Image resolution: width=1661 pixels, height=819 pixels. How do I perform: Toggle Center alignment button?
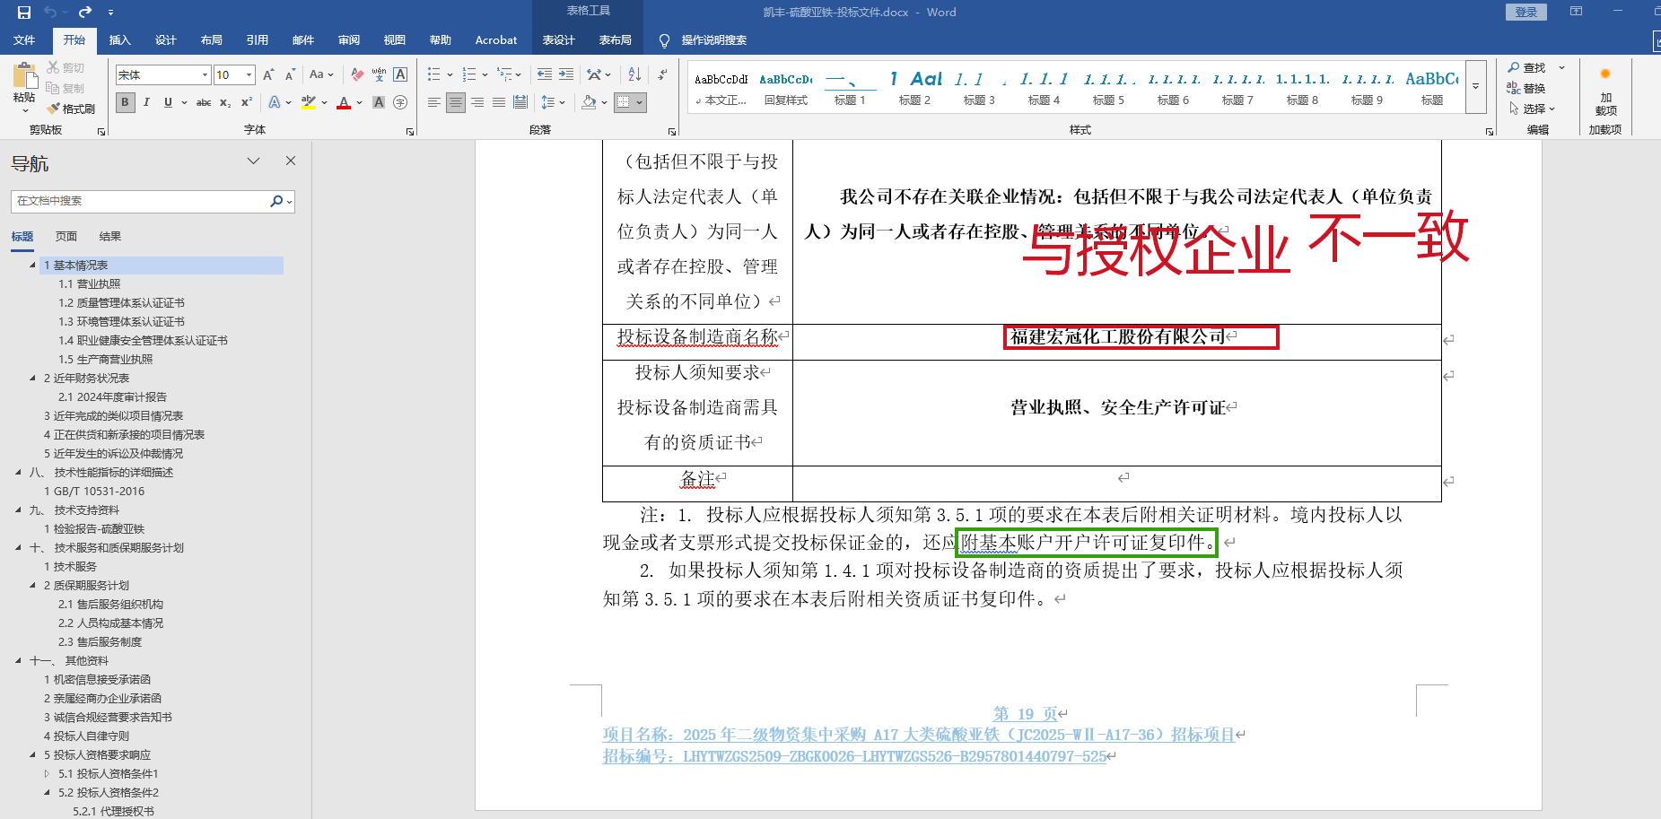pos(456,102)
